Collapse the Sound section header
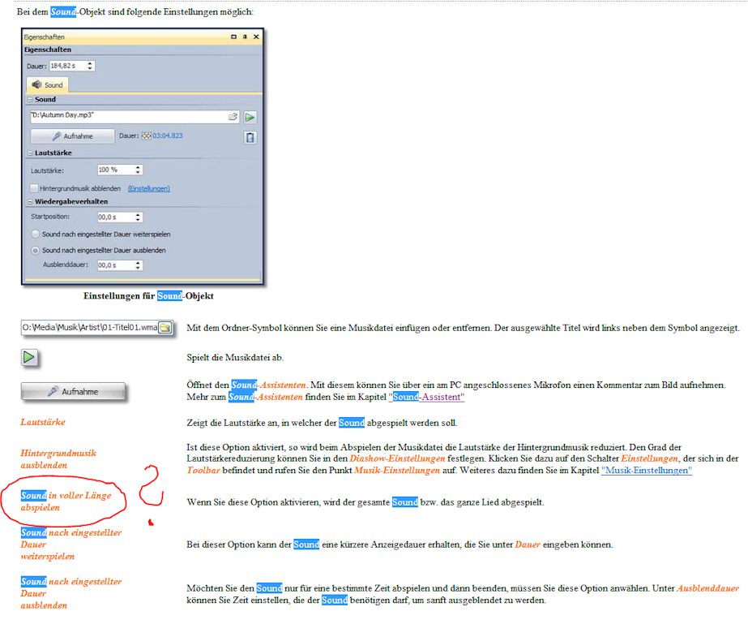The image size is (748, 624). (x=29, y=100)
